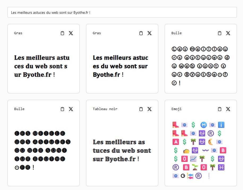This screenshot has width=243, height=190.
Task: Click the Bulle label on the outlined circles card
Action: point(176,33)
